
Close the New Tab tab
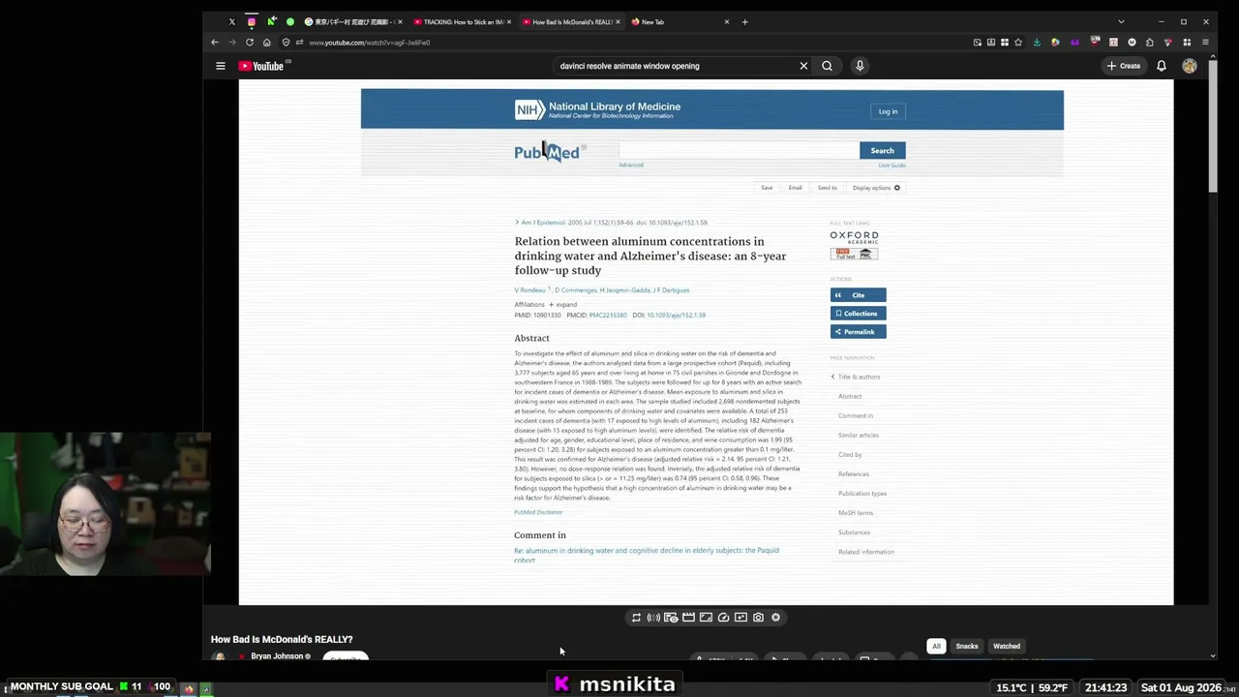[727, 21]
